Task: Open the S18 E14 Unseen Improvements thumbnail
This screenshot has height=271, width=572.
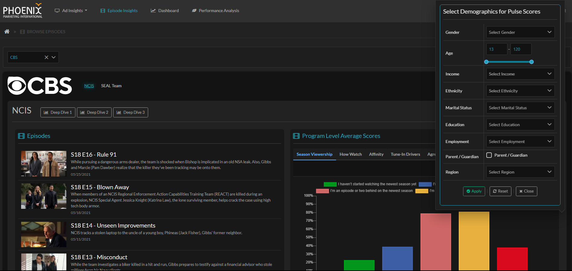Action: (x=44, y=234)
